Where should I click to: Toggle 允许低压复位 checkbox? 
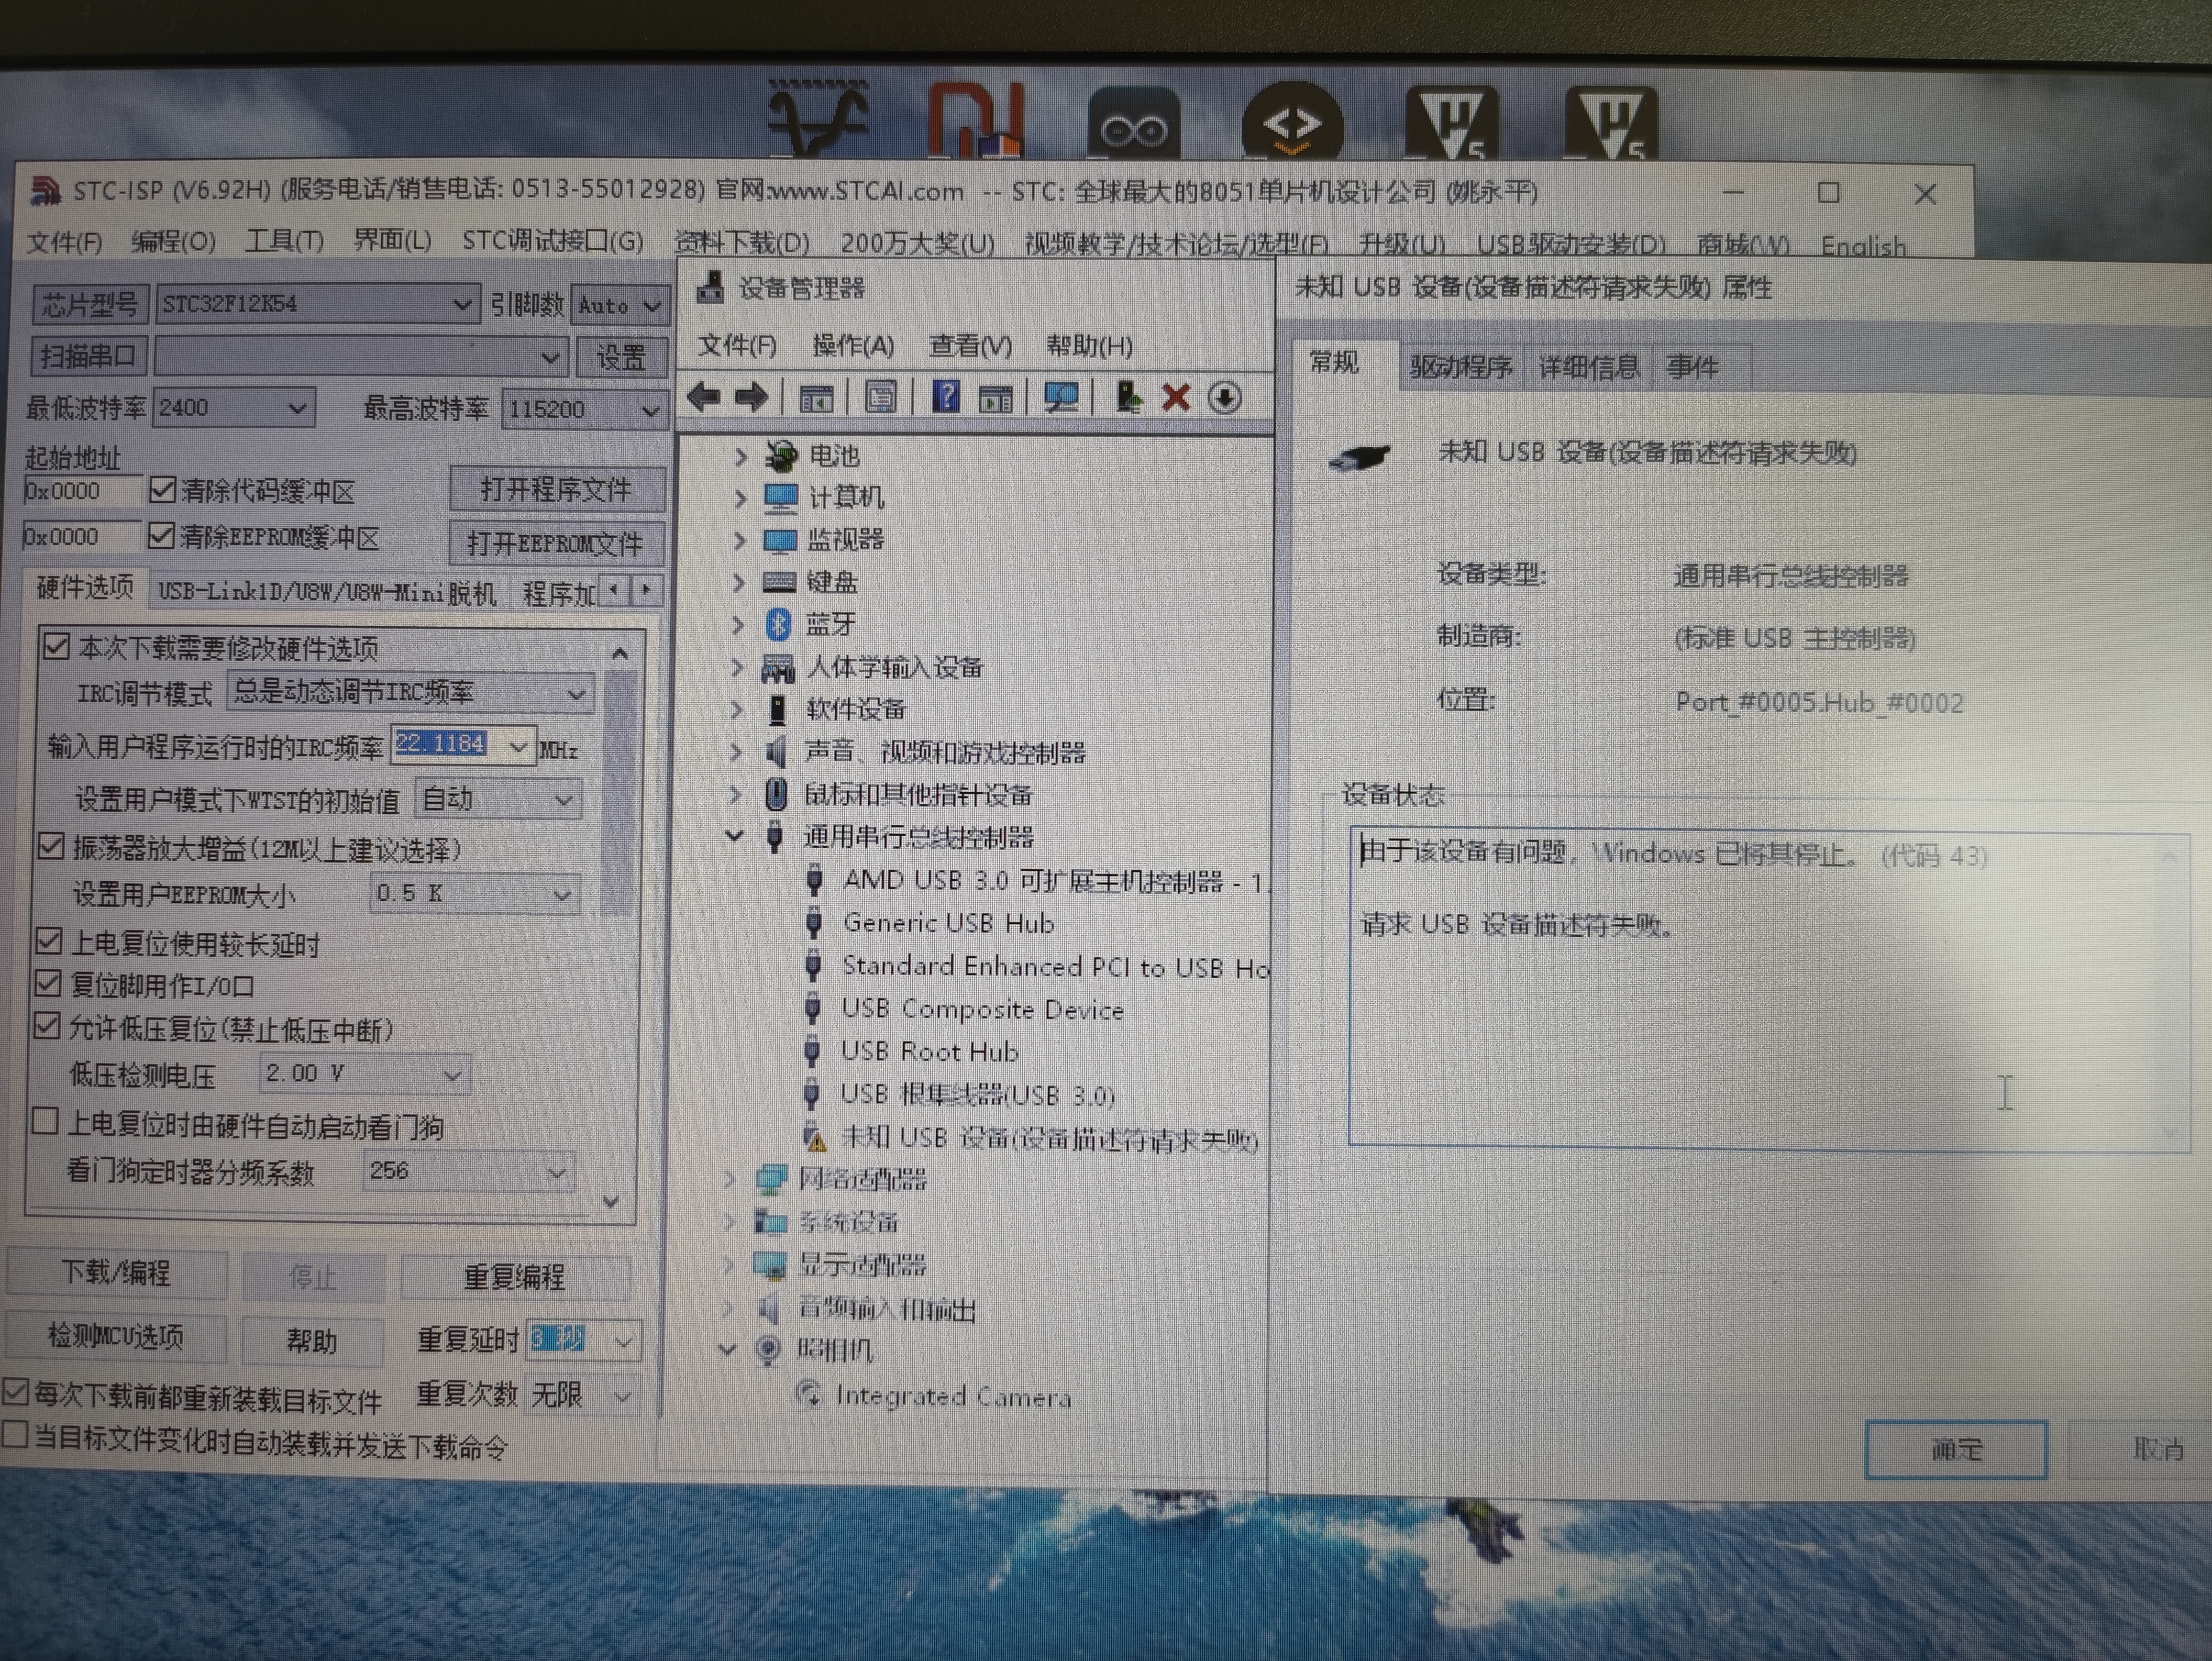(47, 1026)
